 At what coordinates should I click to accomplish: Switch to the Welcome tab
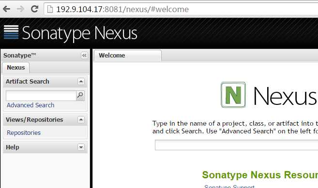pos(128,56)
